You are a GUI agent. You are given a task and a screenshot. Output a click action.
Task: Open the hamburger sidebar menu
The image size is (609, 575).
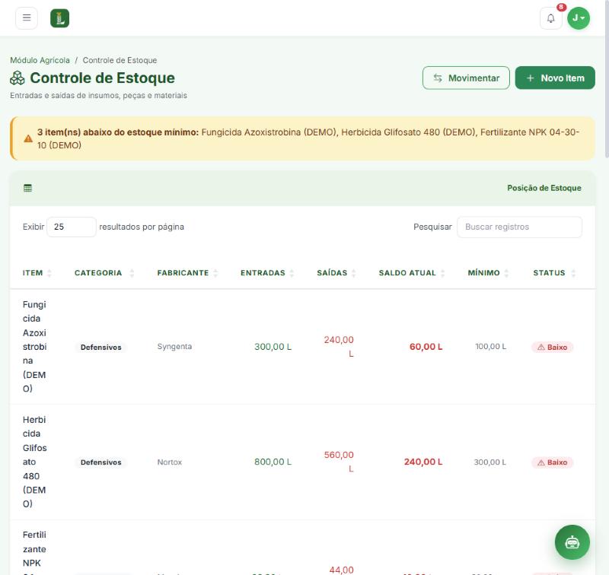click(27, 17)
